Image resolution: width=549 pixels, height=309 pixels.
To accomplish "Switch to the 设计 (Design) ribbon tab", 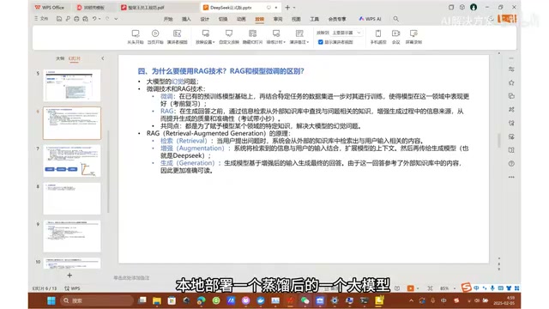I will tap(205, 19).
